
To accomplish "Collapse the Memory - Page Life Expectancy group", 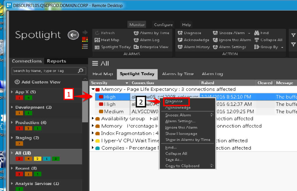I will tap(93, 89).
